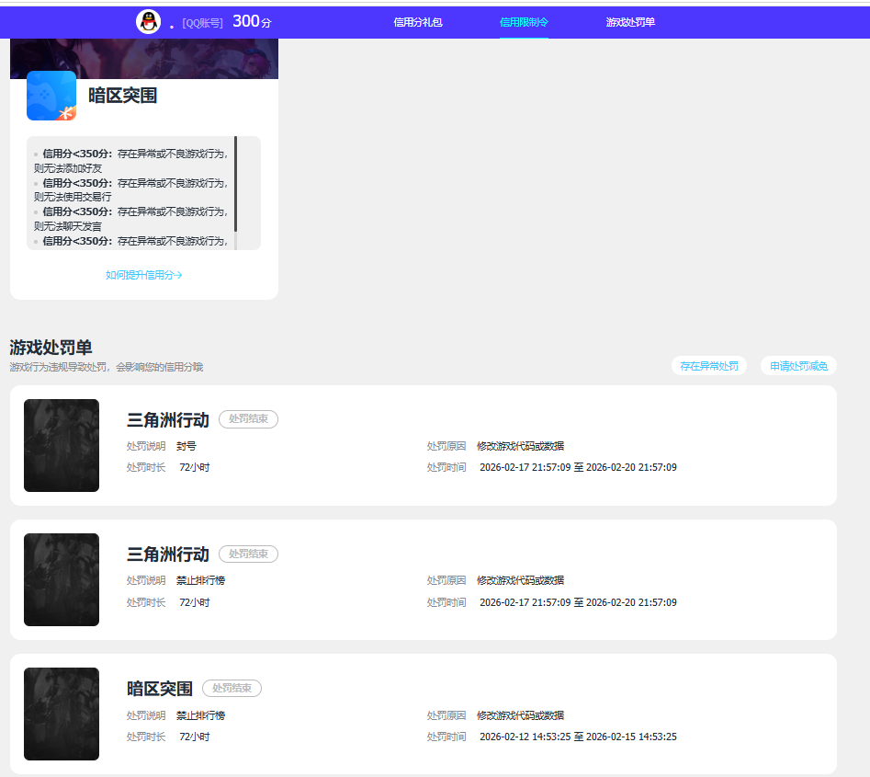Image resolution: width=870 pixels, height=777 pixels.
Task: Click the QQ penguin avatar icon
Action: tap(148, 22)
